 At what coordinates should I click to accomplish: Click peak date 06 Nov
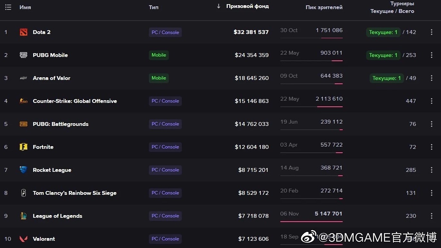tap(290, 214)
